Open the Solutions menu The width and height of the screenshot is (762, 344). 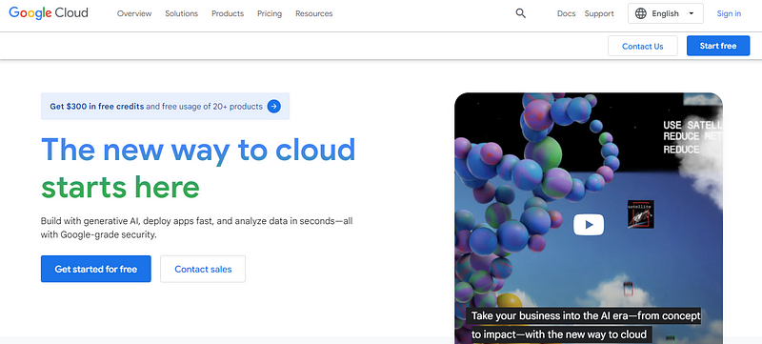pos(181,13)
